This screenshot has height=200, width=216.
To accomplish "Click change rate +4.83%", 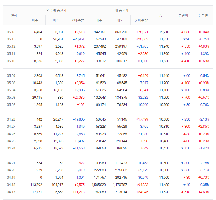I will click(x=204, y=46).
